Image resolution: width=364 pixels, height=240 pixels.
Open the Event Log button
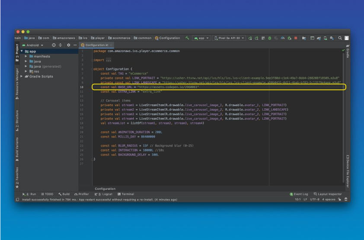(x=299, y=194)
